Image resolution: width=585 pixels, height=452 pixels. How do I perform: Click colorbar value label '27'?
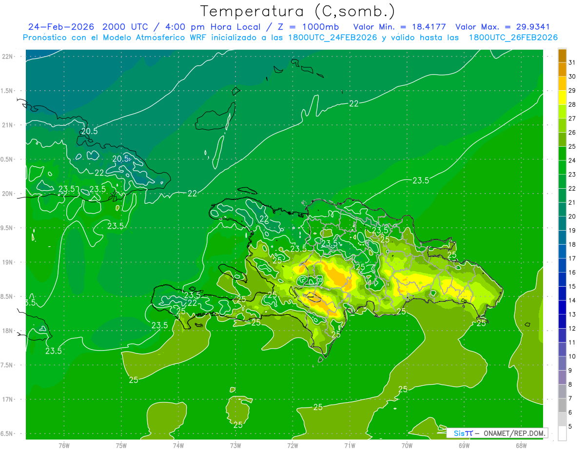click(572, 118)
